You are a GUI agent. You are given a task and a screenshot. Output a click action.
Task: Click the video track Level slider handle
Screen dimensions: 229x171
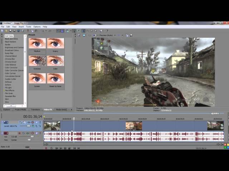tap(29, 126)
